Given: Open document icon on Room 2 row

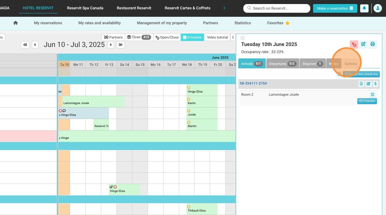Looking at the screenshot, I should point(372,94).
